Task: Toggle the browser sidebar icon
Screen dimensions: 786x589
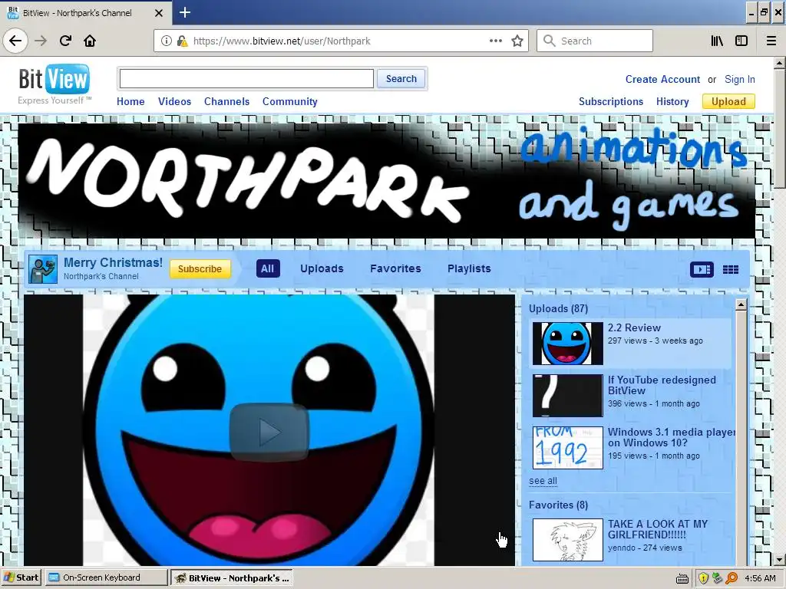Action: coord(741,41)
